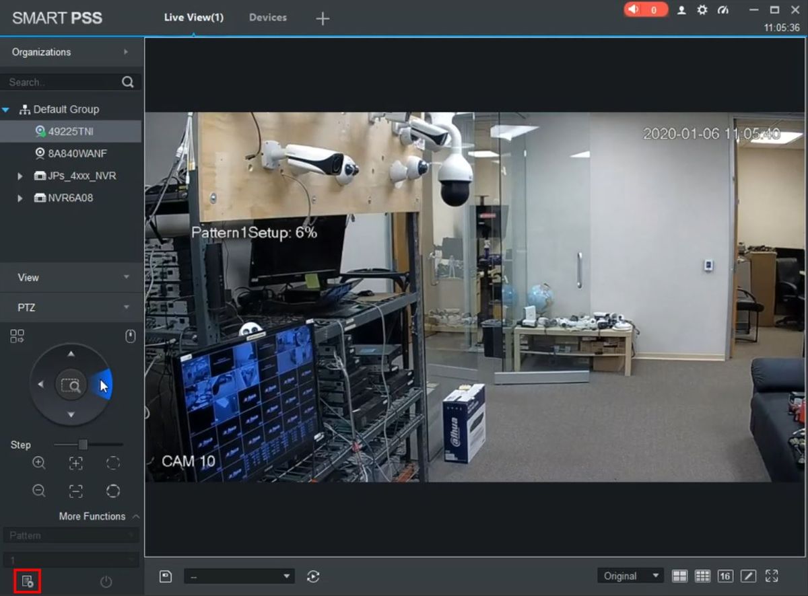Click the Step speed slider handle
The width and height of the screenshot is (808, 596).
click(83, 445)
